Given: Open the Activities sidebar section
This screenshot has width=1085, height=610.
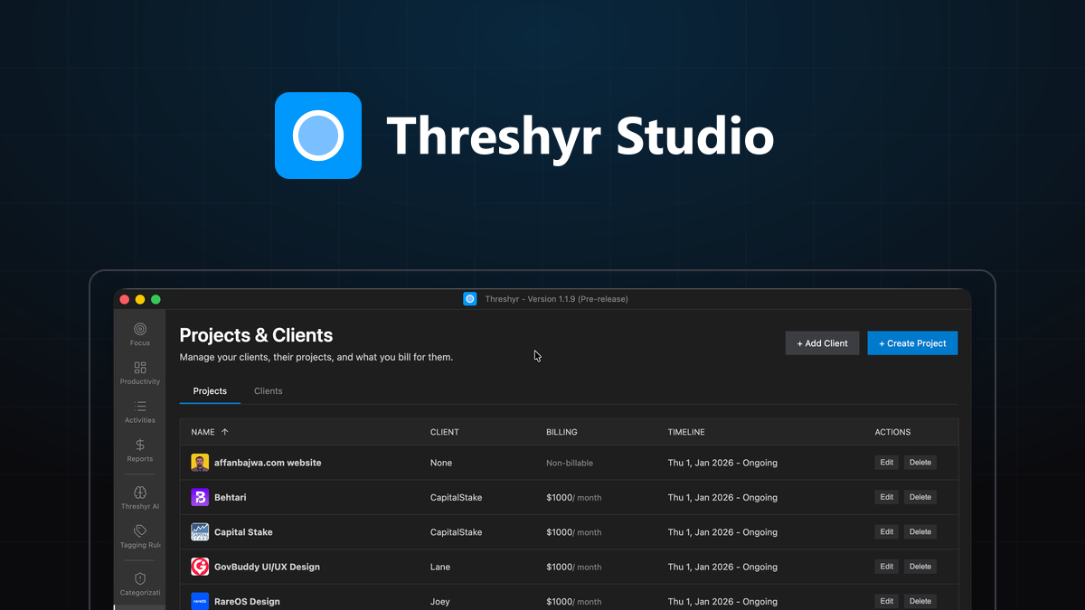Looking at the screenshot, I should 139,412.
